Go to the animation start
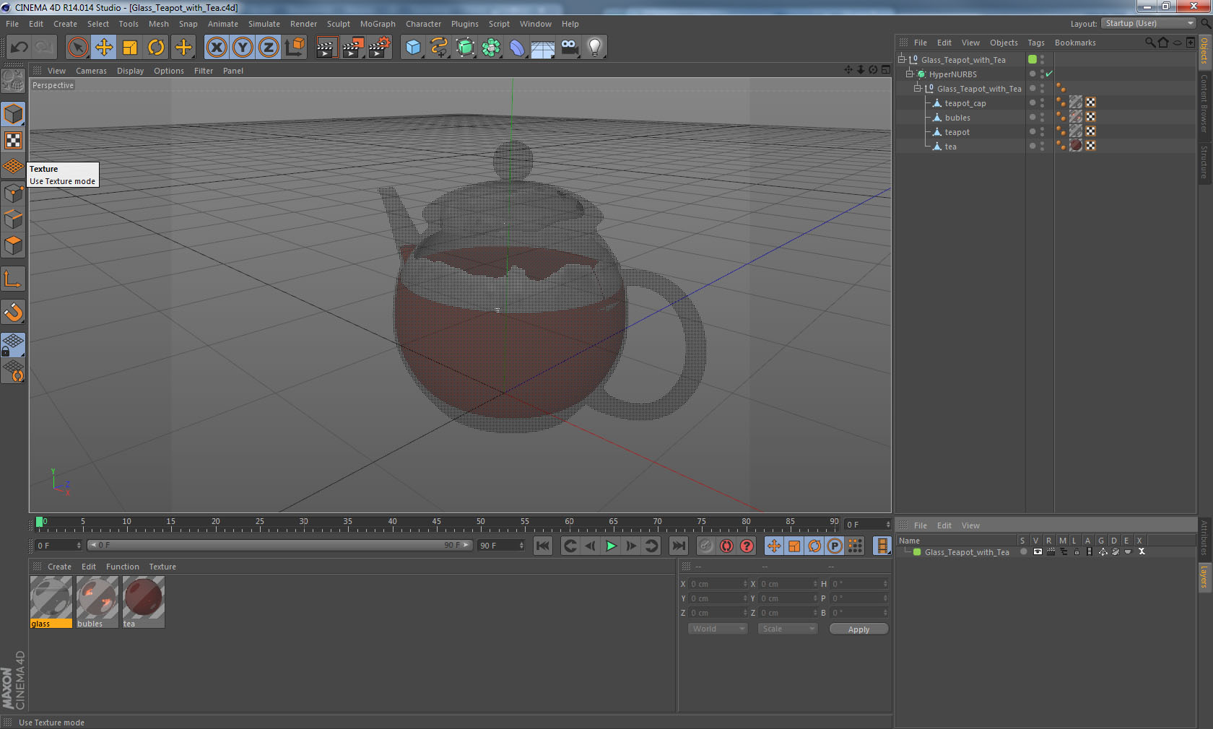 [x=543, y=546]
